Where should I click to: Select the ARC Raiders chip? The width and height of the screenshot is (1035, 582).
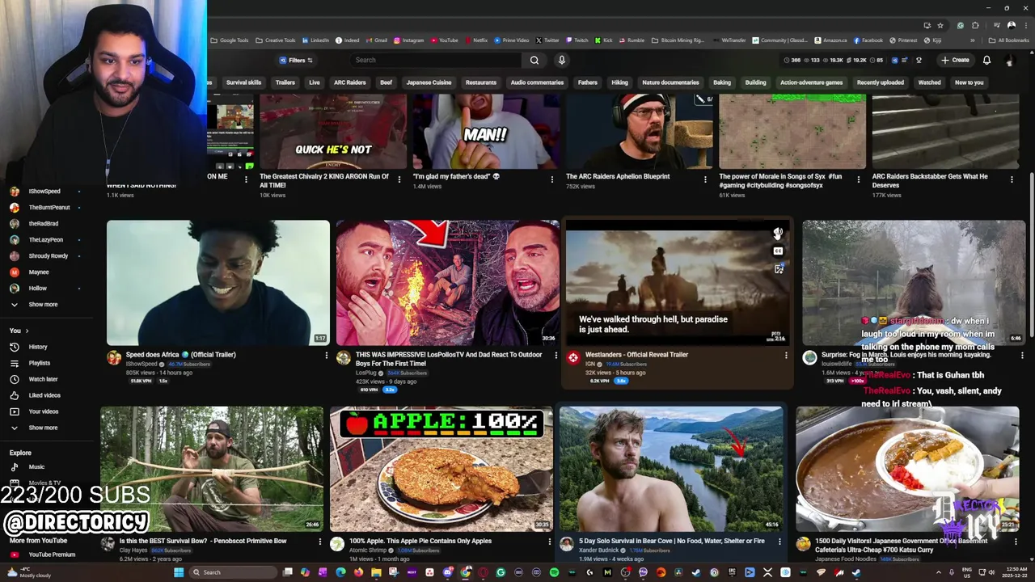(x=350, y=82)
